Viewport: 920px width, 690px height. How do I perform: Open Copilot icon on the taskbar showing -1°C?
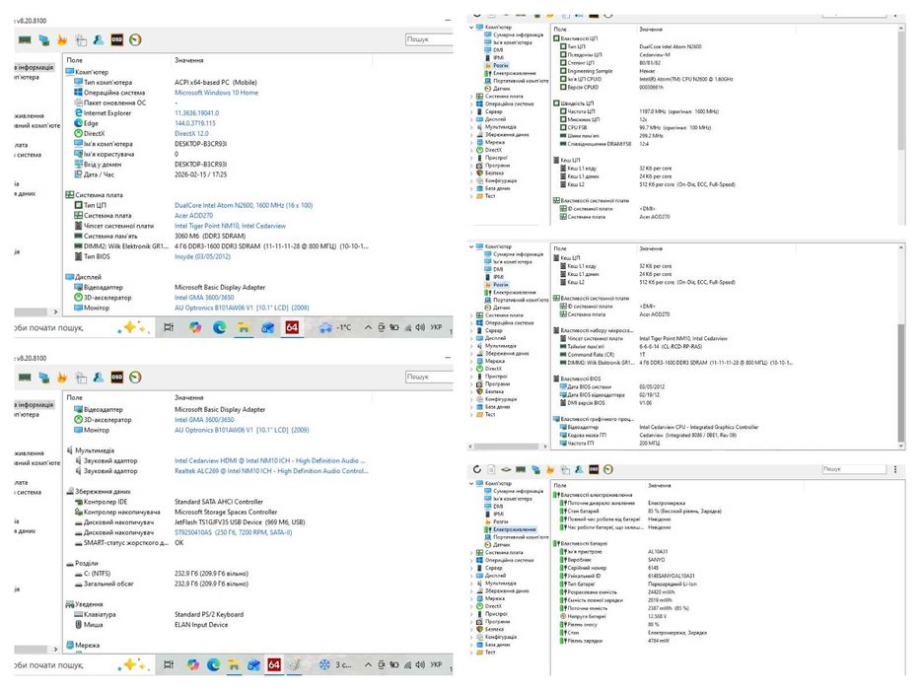pyautogui.click(x=195, y=327)
